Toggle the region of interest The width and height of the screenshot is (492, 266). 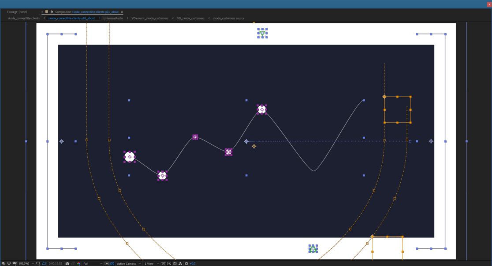(x=106, y=263)
